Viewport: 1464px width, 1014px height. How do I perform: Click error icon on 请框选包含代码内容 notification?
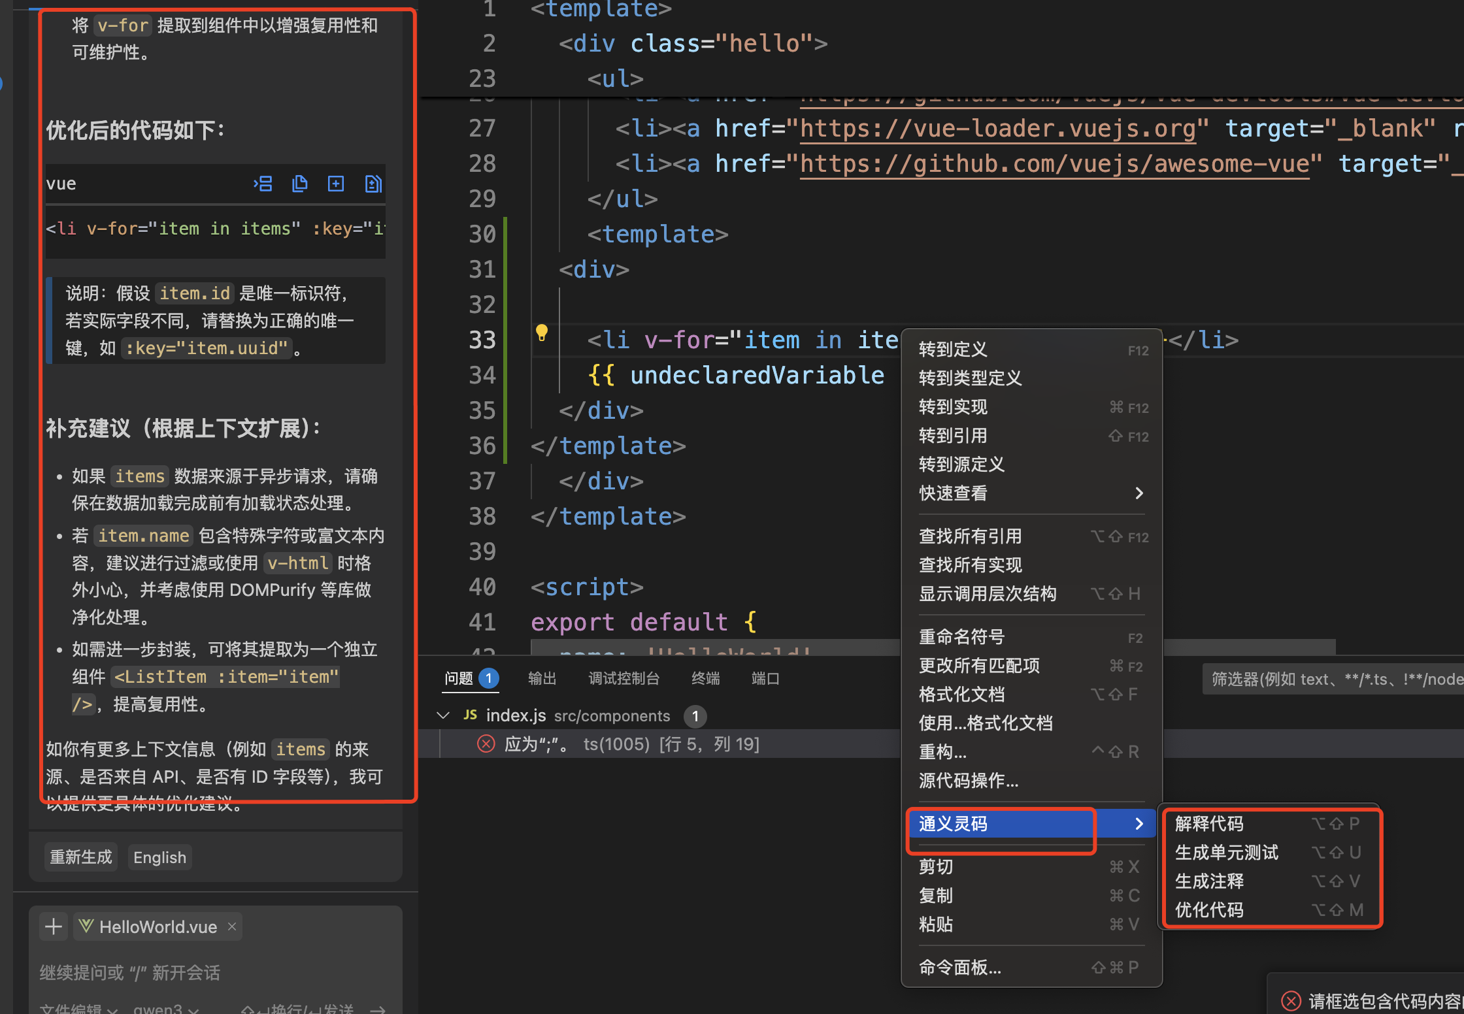1291,1001
